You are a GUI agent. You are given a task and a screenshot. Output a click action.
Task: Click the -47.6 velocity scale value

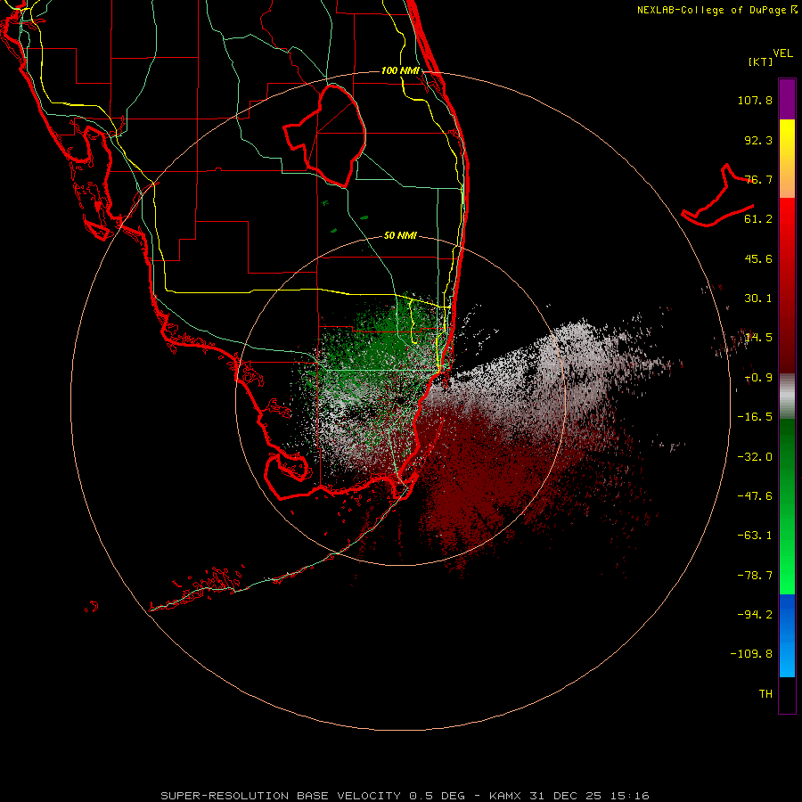[755, 496]
